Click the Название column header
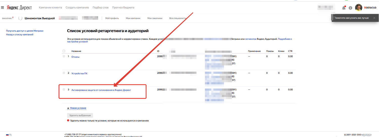Viewport: 379px width, 137px height. [x=76, y=51]
